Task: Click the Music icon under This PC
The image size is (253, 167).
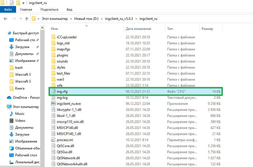Action: (11, 114)
